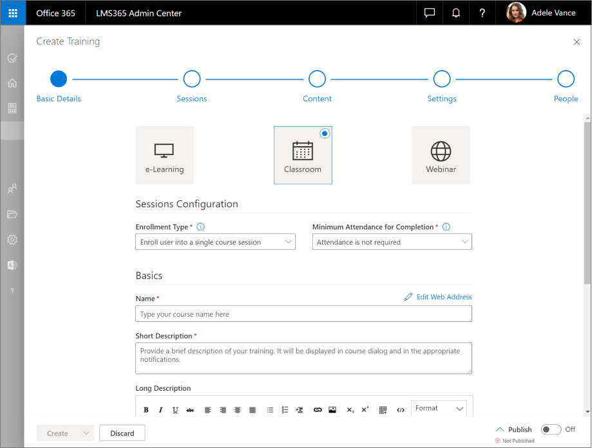Open the home icon in left sidebar

pyautogui.click(x=12, y=83)
